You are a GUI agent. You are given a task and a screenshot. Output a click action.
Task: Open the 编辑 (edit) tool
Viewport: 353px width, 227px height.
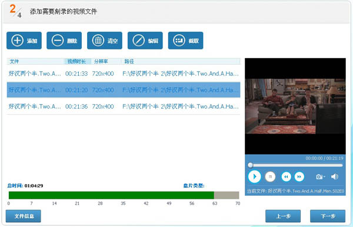coord(145,41)
